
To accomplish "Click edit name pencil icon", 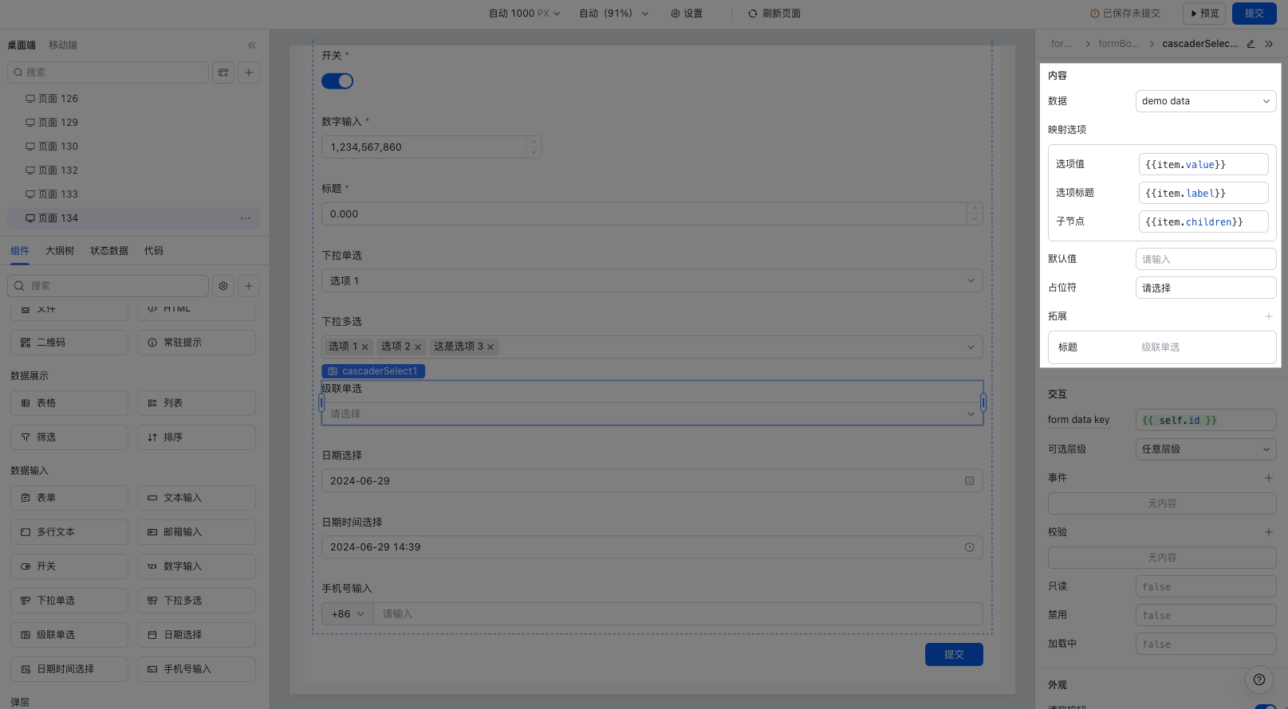I will tap(1251, 44).
